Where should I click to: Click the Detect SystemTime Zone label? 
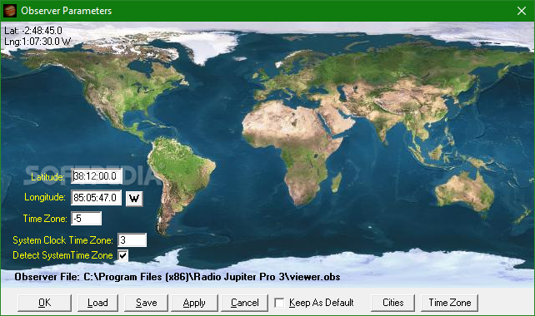(x=62, y=255)
